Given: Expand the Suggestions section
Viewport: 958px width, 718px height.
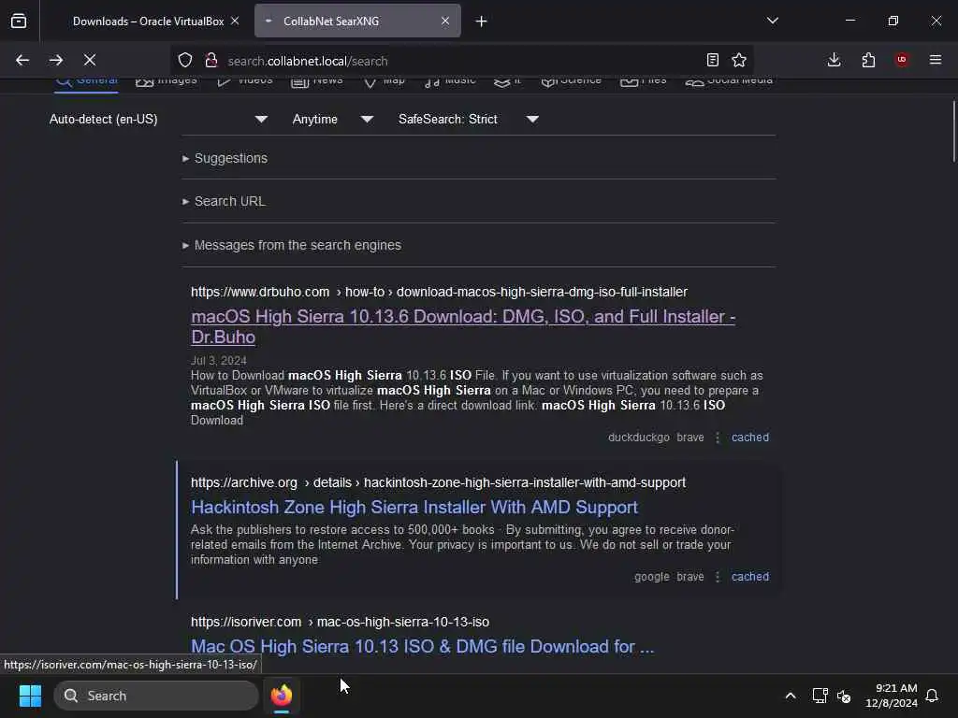Looking at the screenshot, I should point(231,158).
